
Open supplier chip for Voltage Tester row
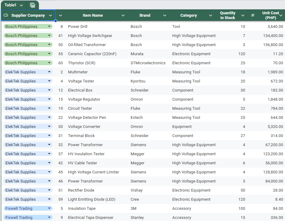pyautogui.click(x=28, y=81)
